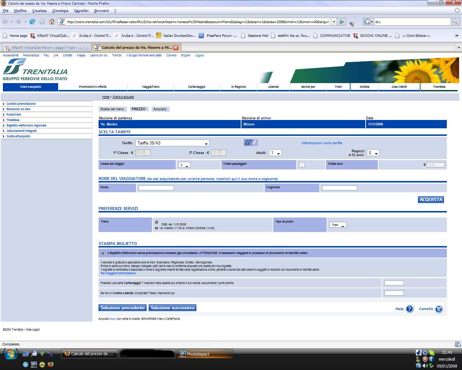Click the PhotoImpact taskbar button

point(205,354)
